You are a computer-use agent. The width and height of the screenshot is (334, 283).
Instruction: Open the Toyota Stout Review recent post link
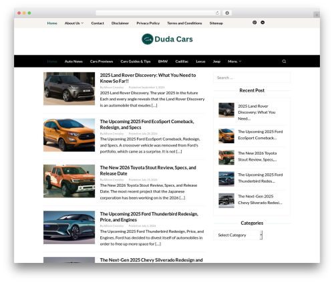tap(257, 157)
